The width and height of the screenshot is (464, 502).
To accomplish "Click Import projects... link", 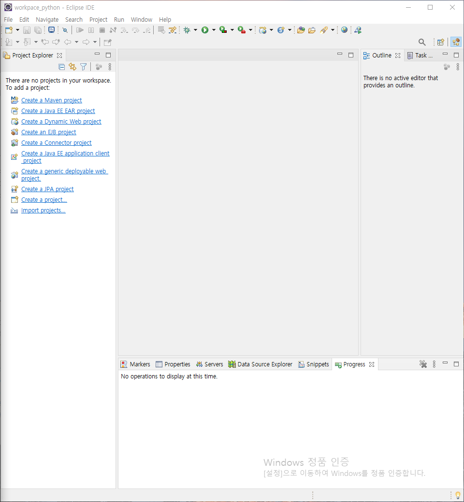I will 43,210.
